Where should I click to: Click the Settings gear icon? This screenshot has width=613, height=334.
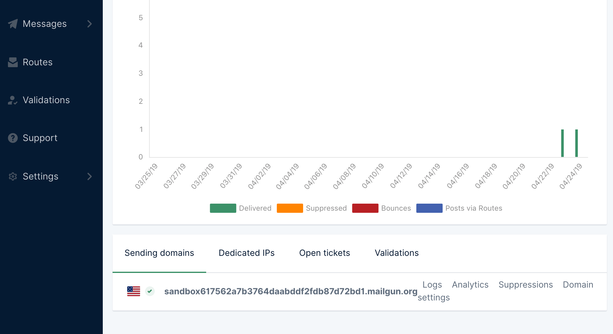(x=13, y=176)
